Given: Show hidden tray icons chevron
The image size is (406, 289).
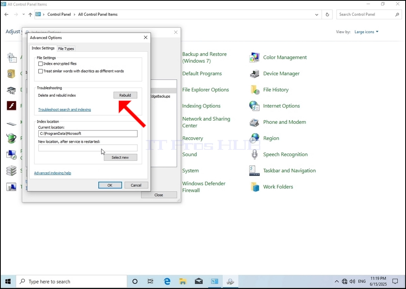Looking at the screenshot, I should [x=336, y=282].
